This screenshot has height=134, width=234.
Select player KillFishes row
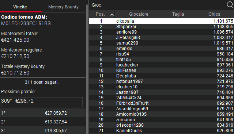point(161,70)
